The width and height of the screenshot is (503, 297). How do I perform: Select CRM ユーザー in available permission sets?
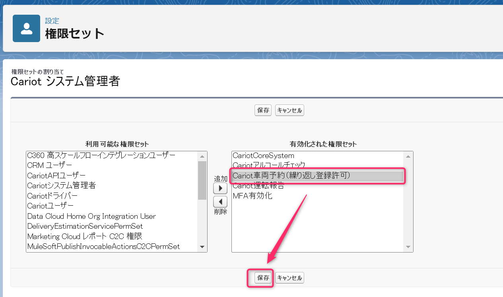click(x=112, y=165)
